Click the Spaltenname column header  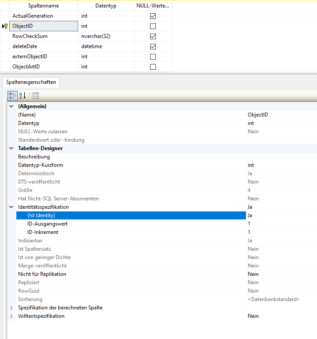[43, 6]
